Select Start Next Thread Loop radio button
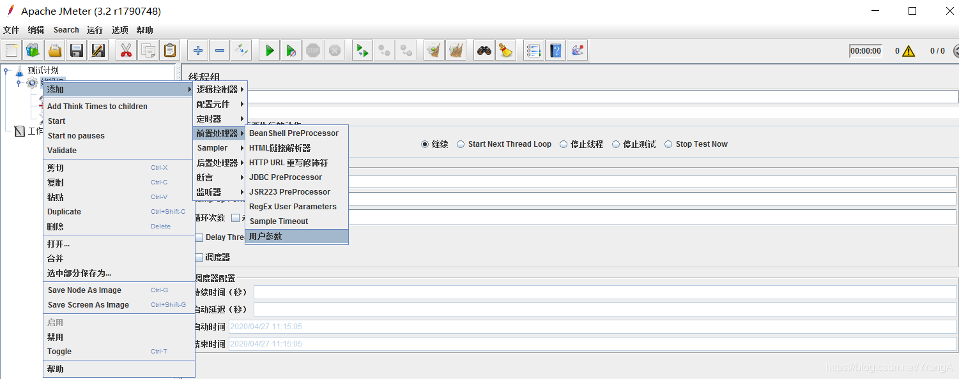 click(x=461, y=144)
